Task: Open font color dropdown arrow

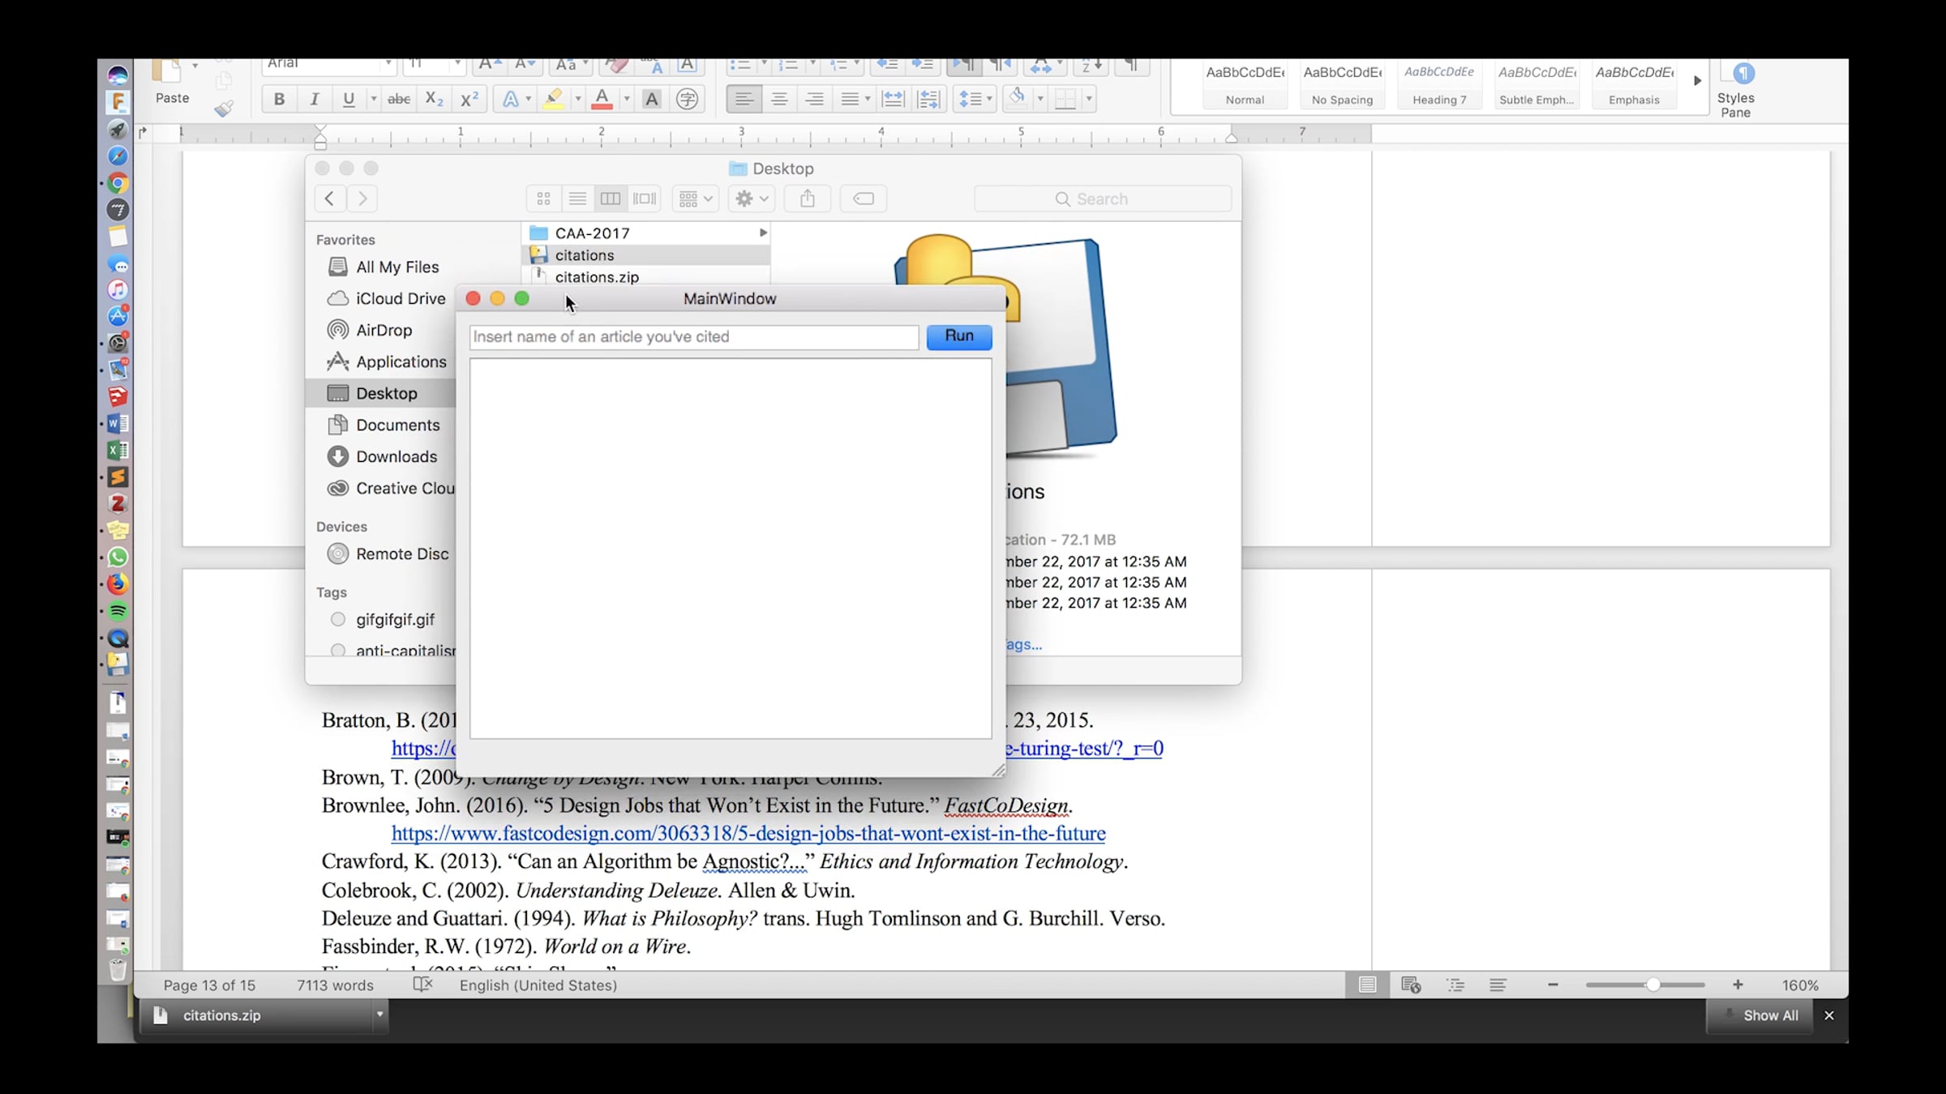Action: pyautogui.click(x=627, y=99)
